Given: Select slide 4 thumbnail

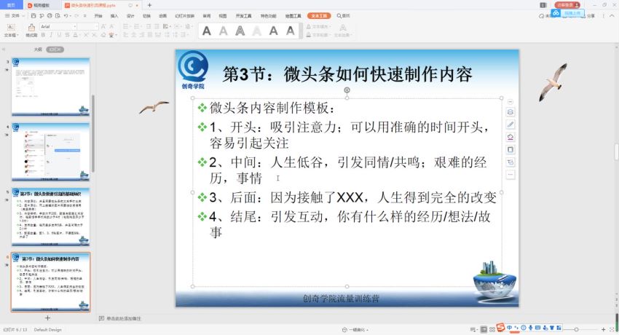Looking at the screenshot, I should pos(50,152).
